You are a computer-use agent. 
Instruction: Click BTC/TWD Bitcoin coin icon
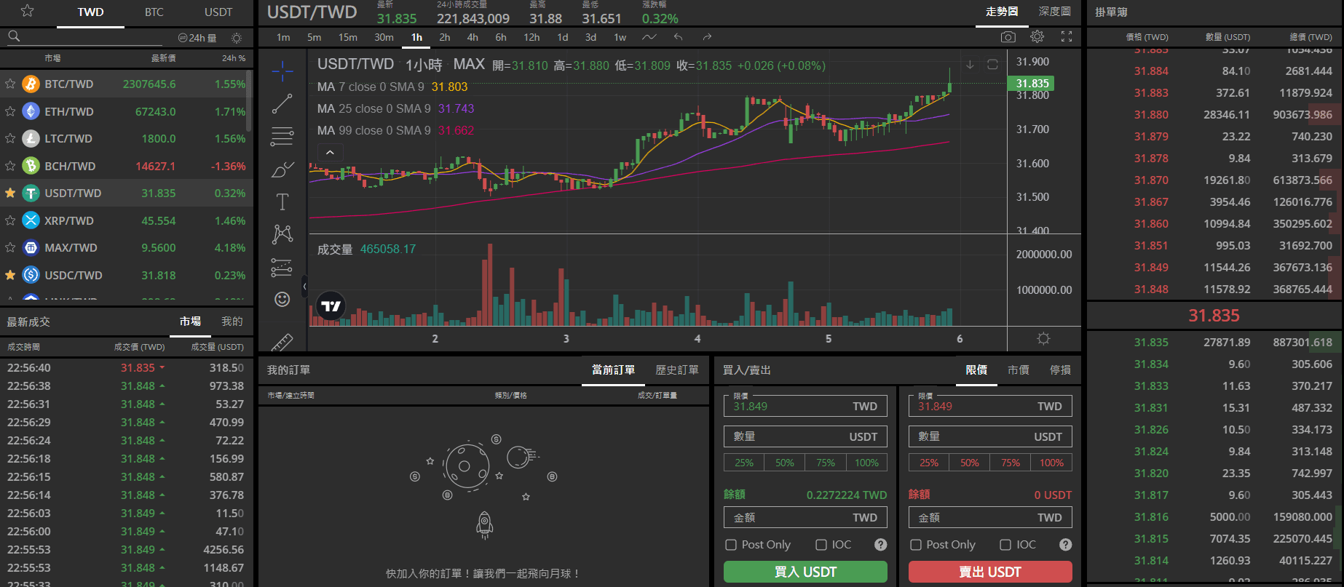(31, 84)
